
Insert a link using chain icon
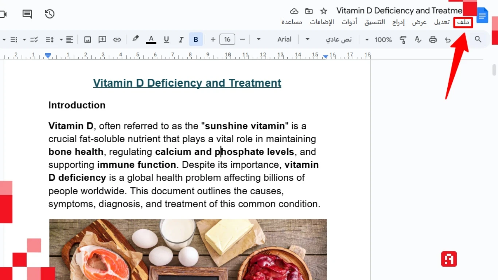coord(117,39)
